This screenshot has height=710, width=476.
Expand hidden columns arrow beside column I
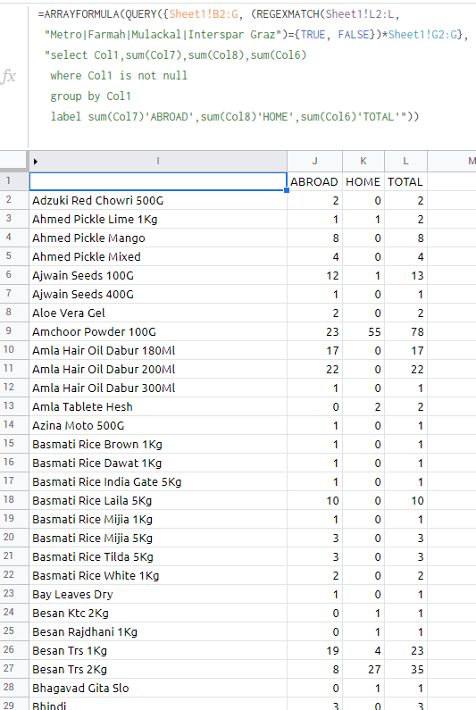point(36,161)
